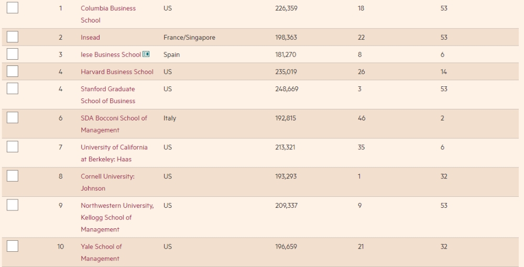Enable the Harvard Business School checkbox

(13, 71)
